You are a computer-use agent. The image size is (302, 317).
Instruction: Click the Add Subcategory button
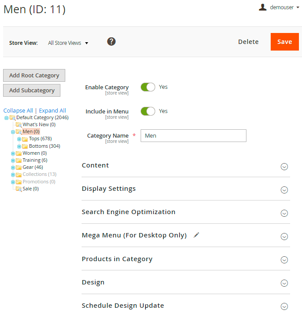pyautogui.click(x=32, y=91)
